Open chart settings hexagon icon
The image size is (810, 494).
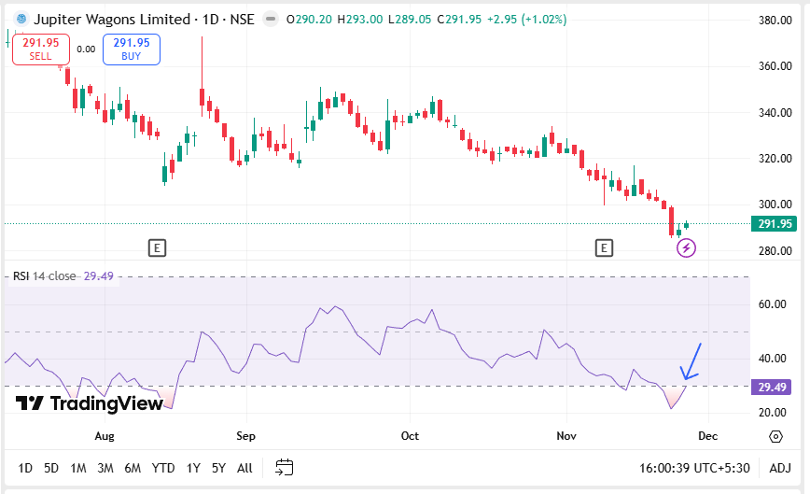coord(775,436)
